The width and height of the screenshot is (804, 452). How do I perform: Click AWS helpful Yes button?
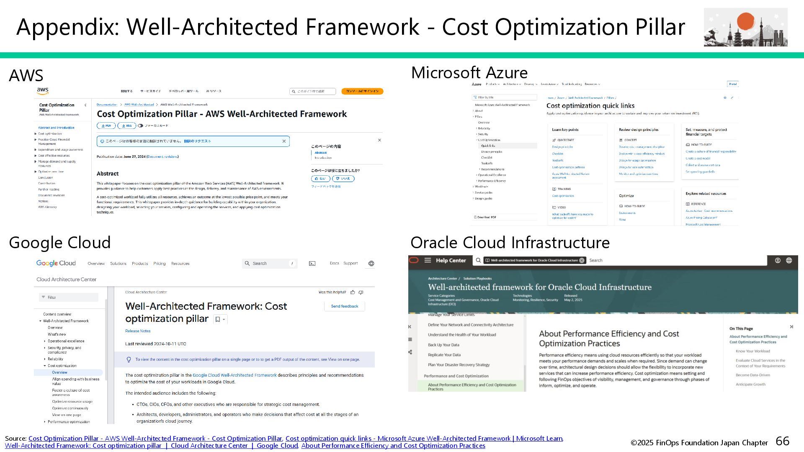click(320, 179)
